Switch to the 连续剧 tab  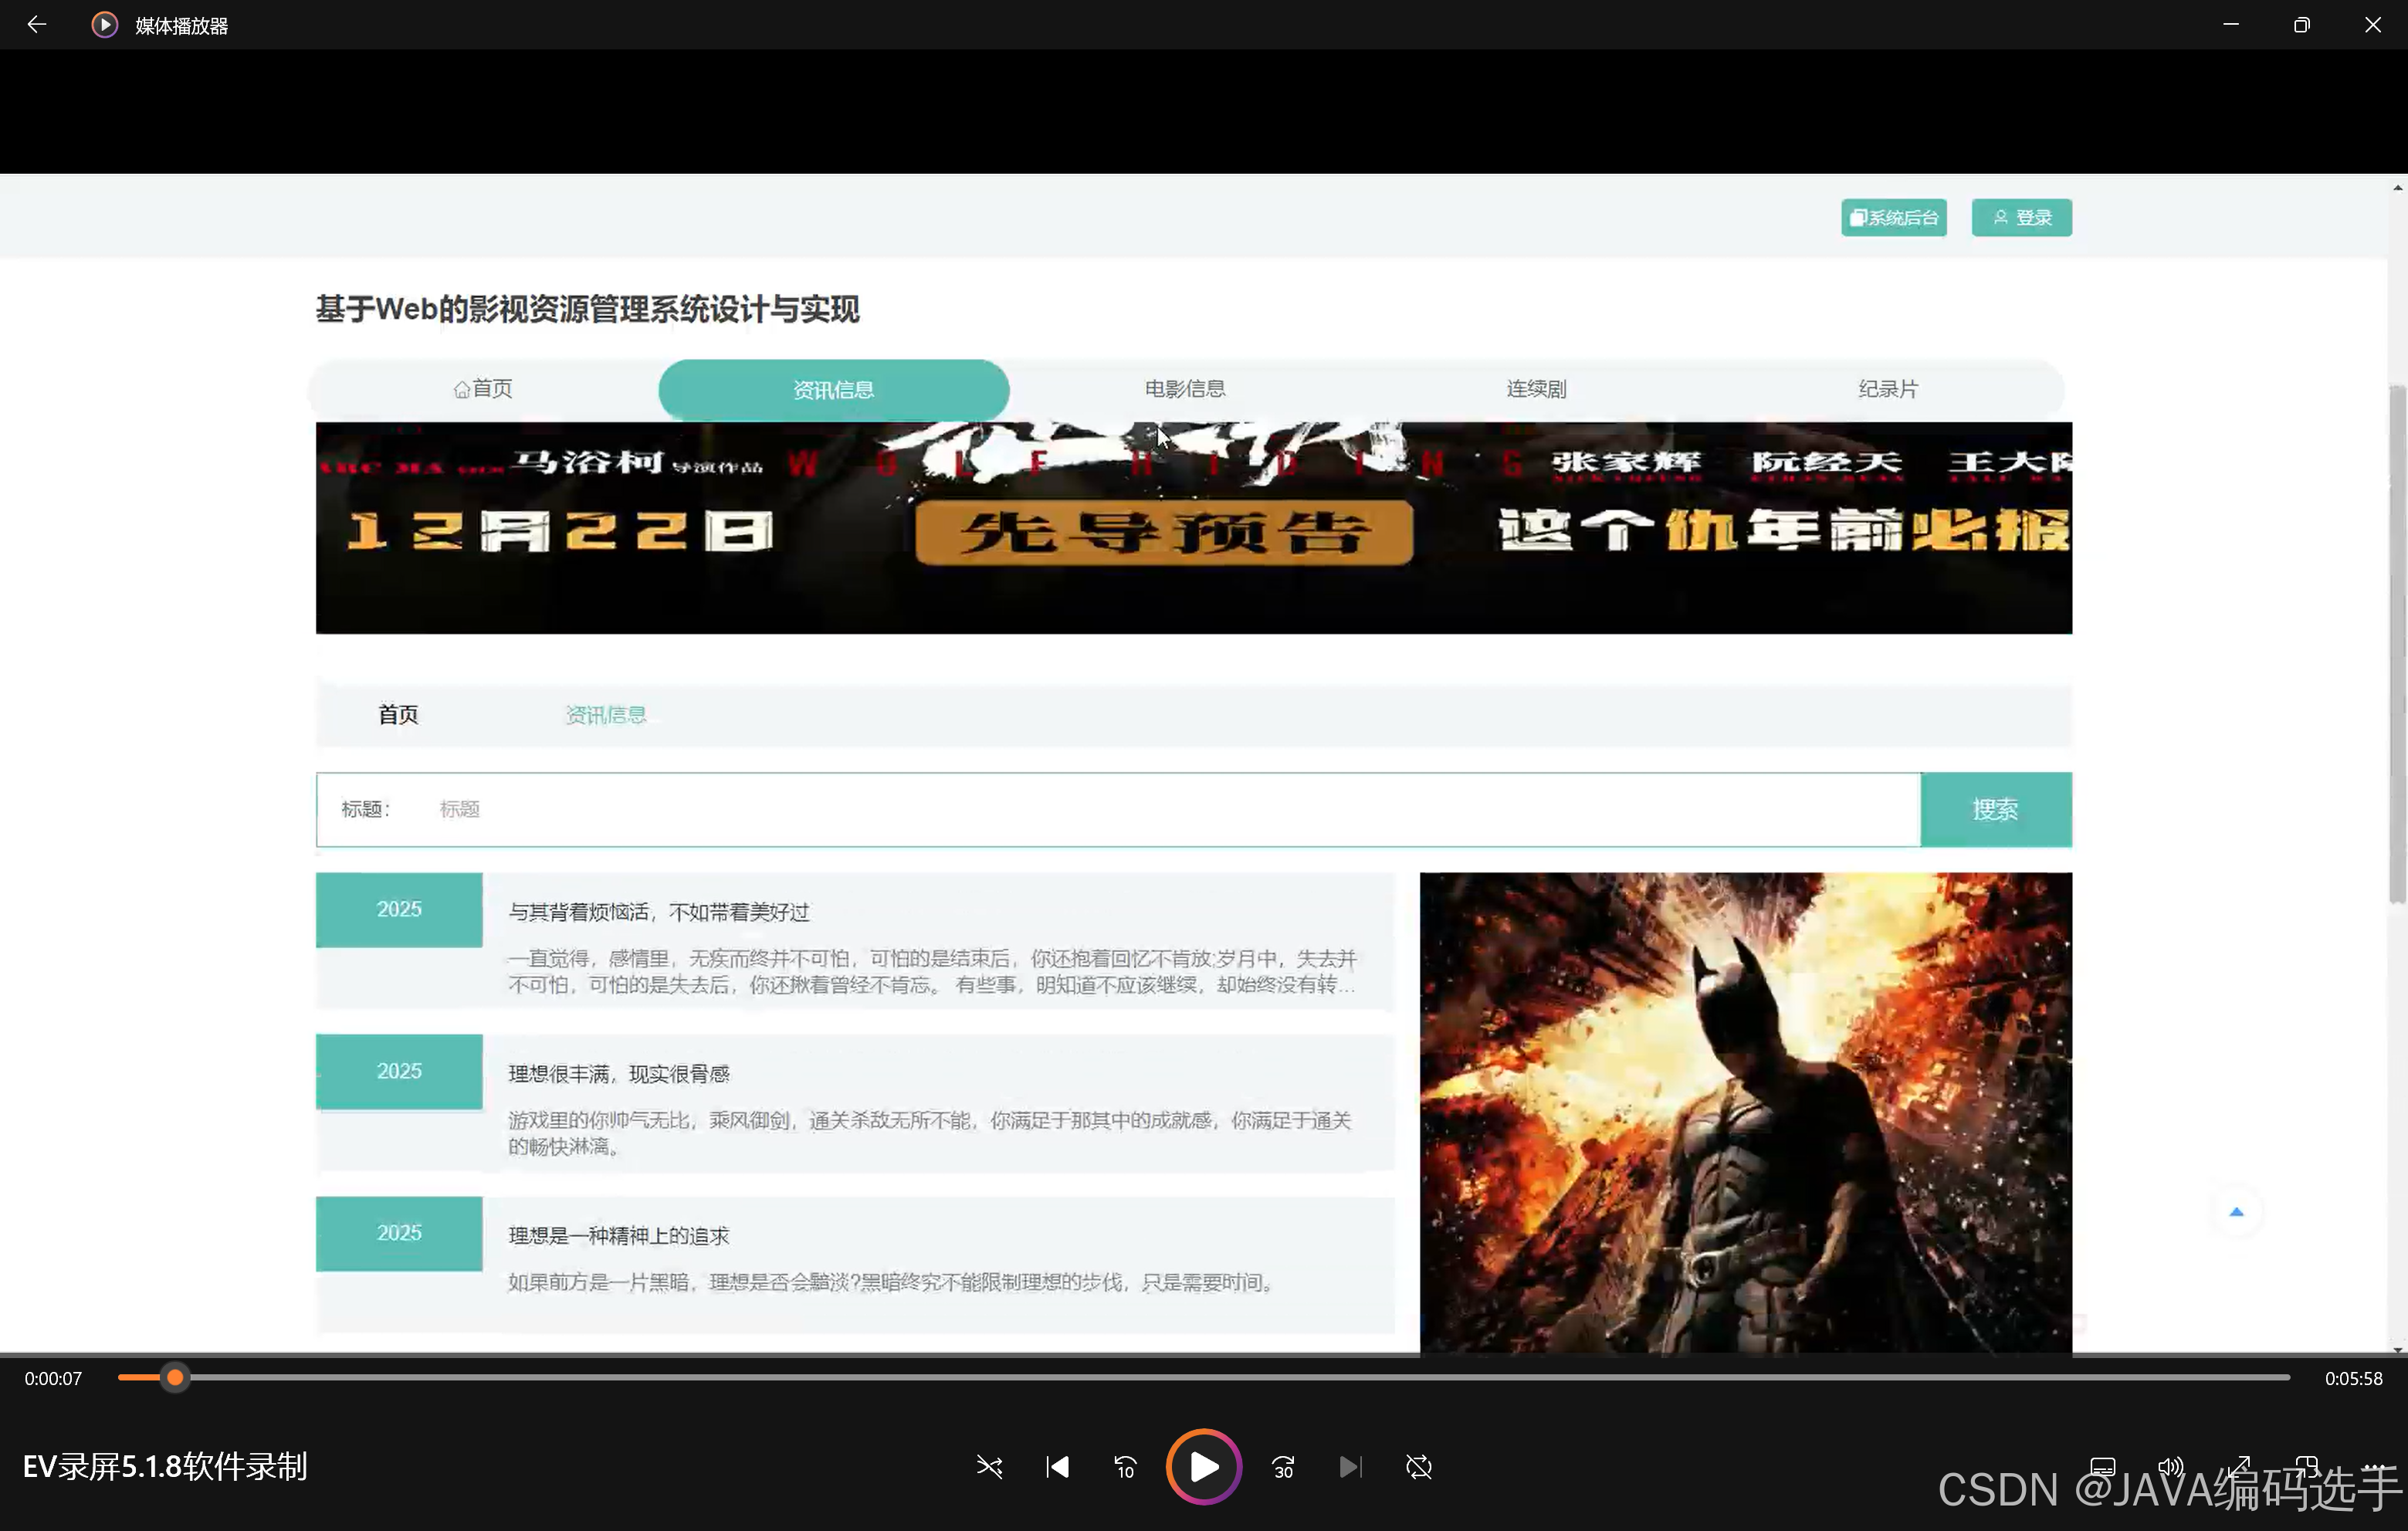click(1536, 389)
